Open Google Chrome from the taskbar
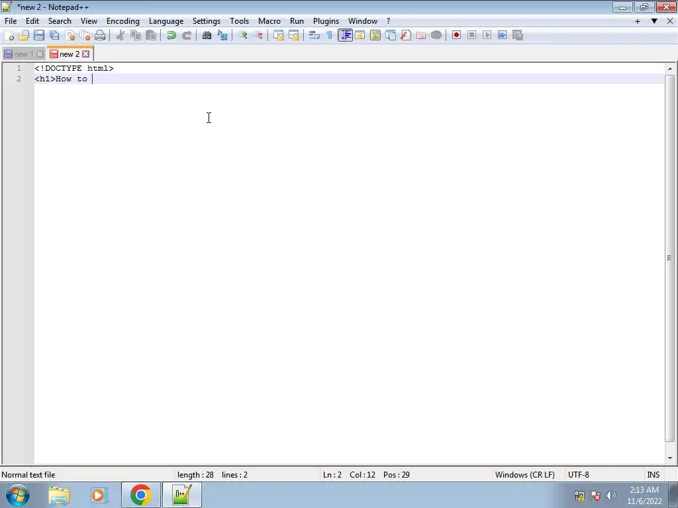Screen dimensions: 678x508 [140, 495]
